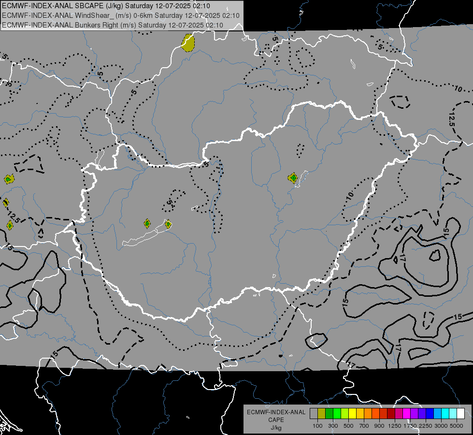The image size is (473, 435).
Task: Pick the pure yellow legend swatch
Action: [x=352, y=414]
